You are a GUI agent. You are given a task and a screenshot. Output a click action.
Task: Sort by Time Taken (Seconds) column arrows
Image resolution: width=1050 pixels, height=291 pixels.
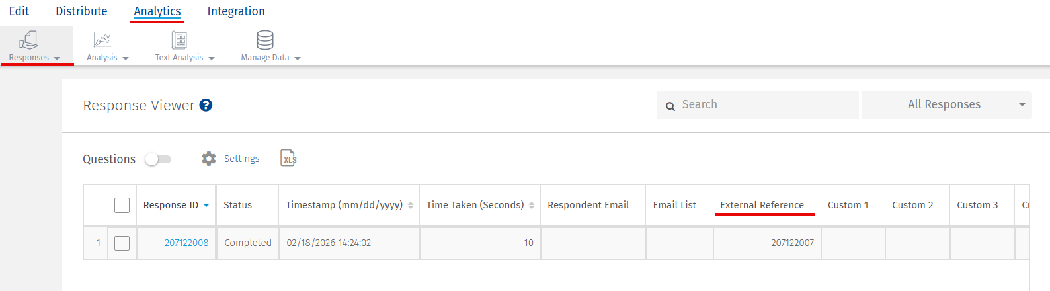tap(532, 206)
